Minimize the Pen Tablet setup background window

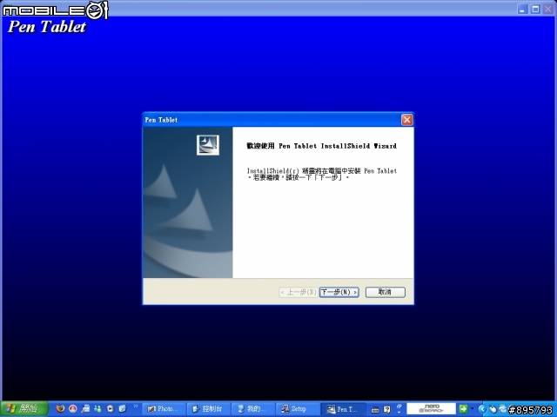point(522,9)
